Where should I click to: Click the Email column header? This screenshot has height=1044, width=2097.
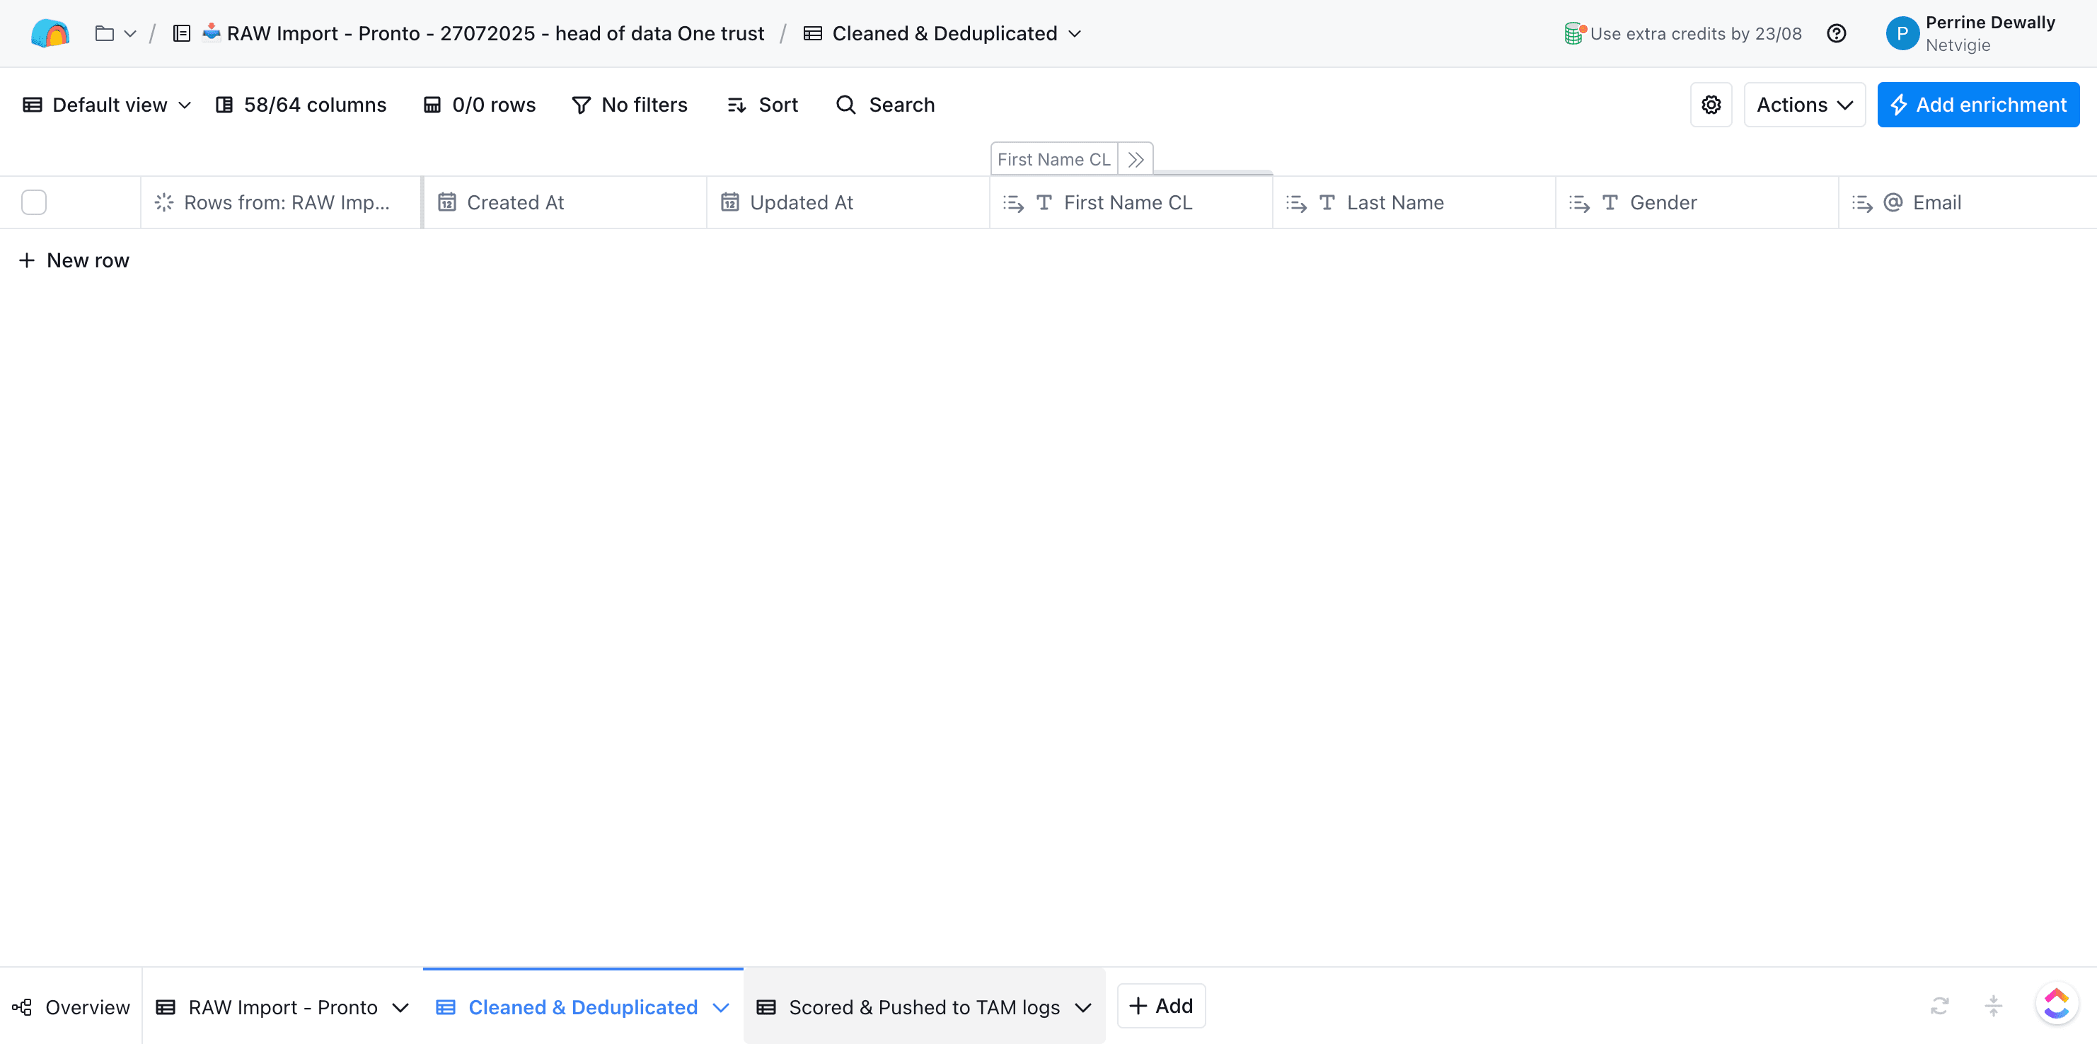(1968, 202)
